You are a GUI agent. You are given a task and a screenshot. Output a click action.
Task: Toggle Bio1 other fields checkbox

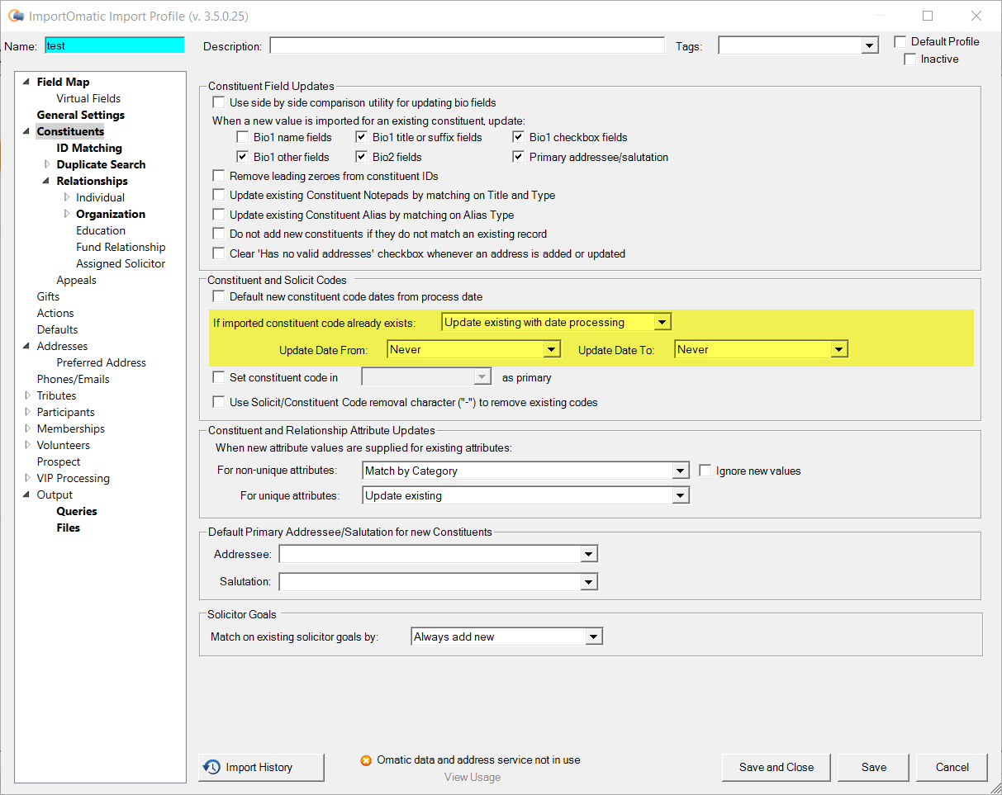pyautogui.click(x=243, y=157)
